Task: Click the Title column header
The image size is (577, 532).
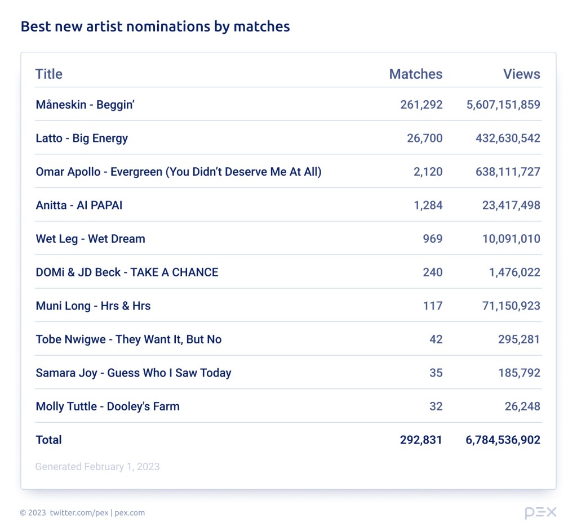Action: pos(49,74)
